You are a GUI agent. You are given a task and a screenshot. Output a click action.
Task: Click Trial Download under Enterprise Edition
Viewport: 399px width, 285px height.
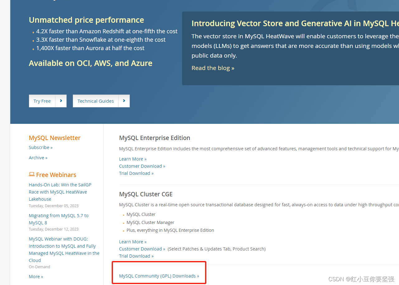[136, 173]
